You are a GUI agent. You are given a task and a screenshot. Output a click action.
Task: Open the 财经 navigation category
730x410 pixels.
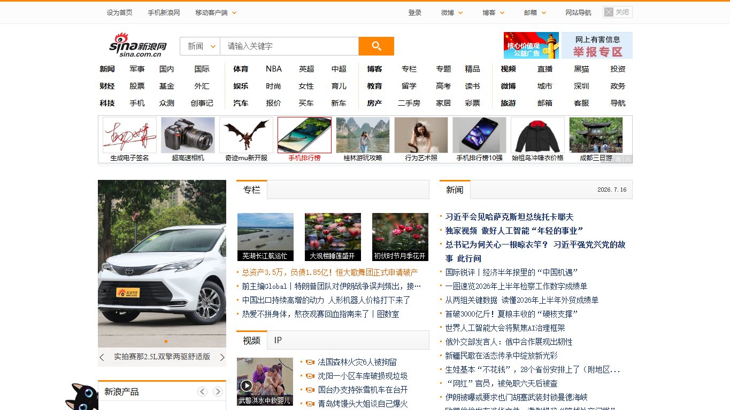107,86
